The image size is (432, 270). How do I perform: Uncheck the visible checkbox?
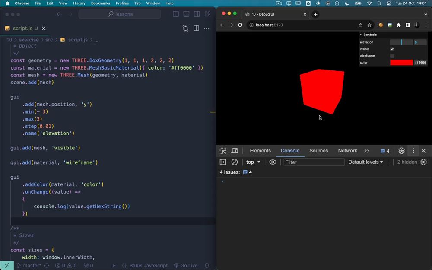[392, 49]
